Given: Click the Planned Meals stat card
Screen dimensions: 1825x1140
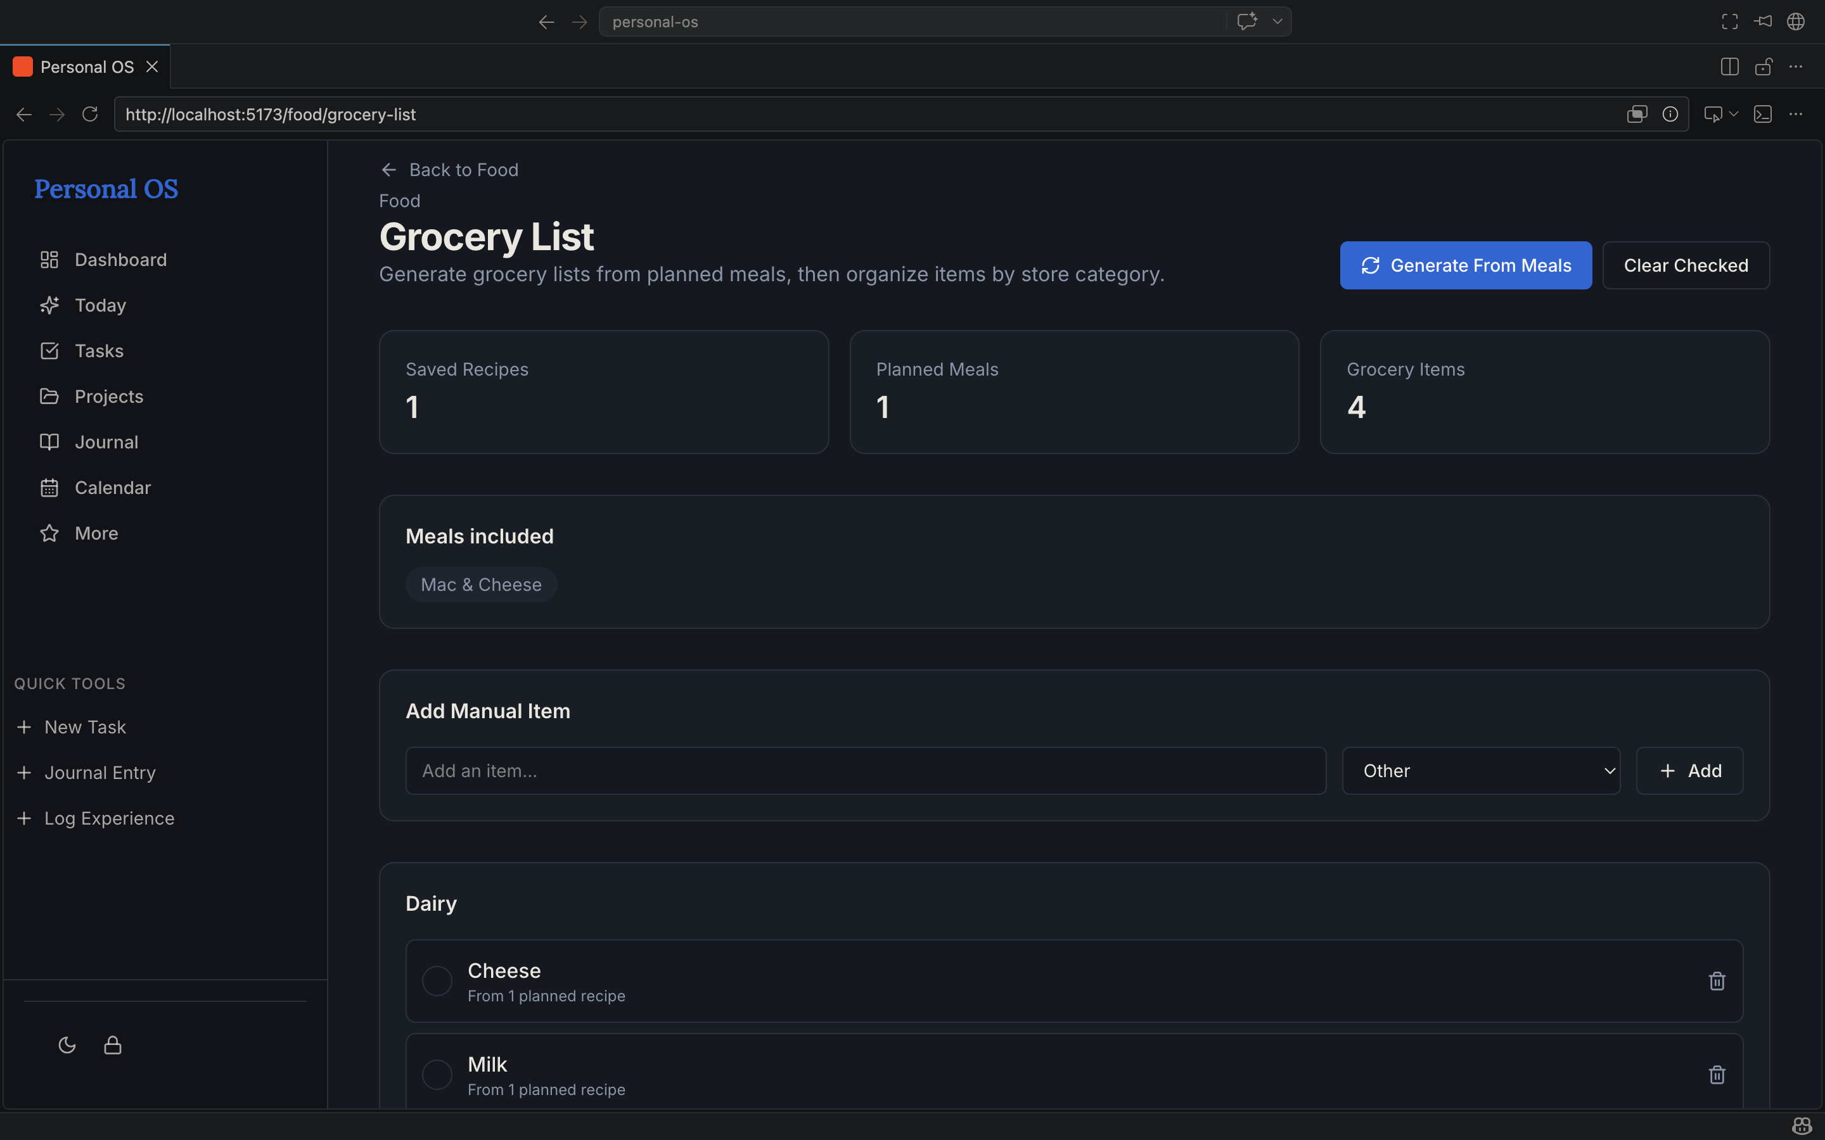Looking at the screenshot, I should coord(1074,392).
